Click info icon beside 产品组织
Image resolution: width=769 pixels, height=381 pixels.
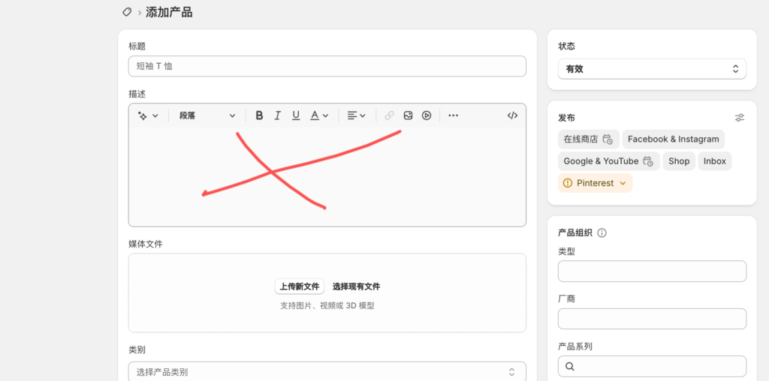[x=602, y=232]
